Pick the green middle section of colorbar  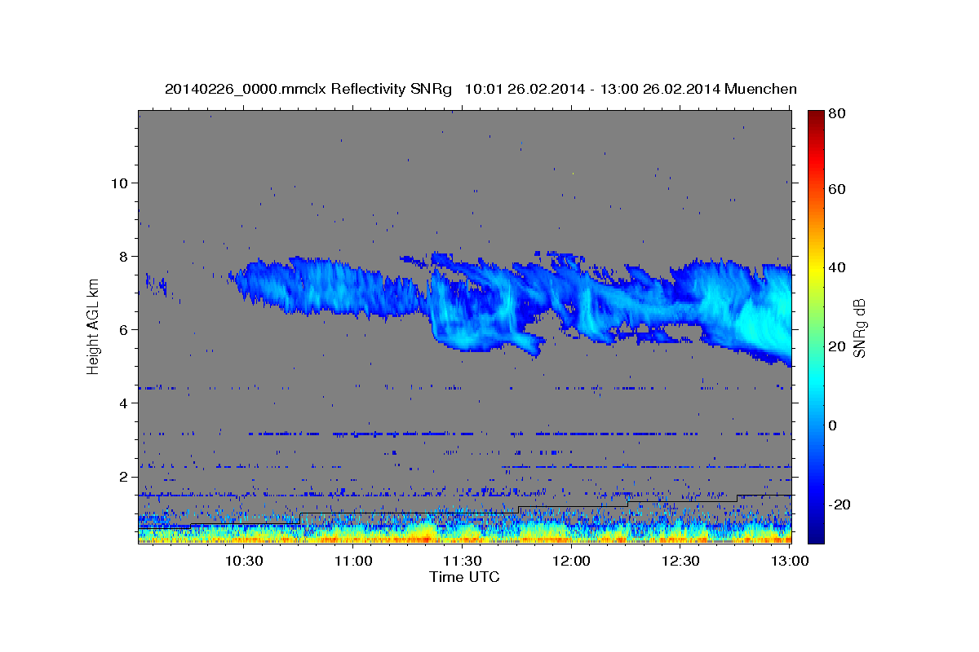point(816,326)
